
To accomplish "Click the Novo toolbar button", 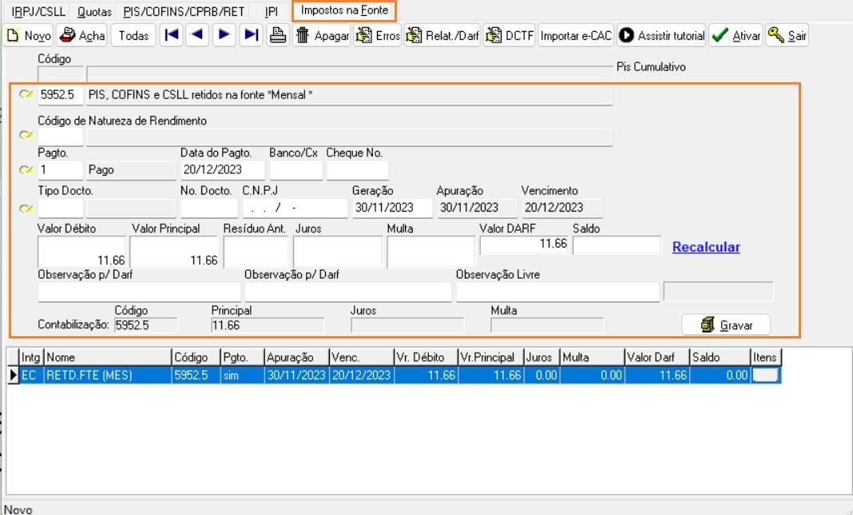I will pos(28,36).
